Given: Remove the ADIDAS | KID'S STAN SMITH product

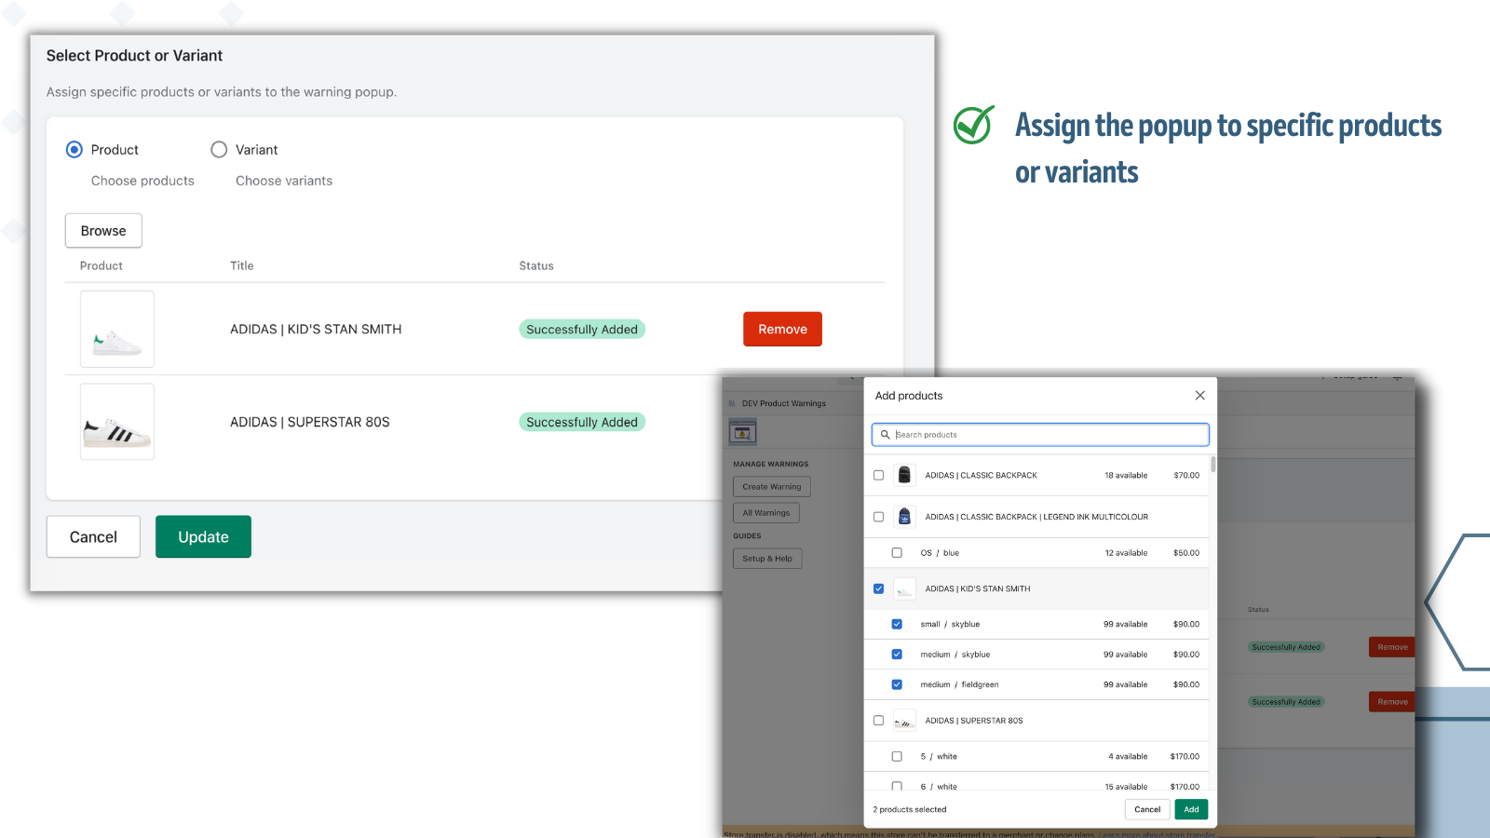Looking at the screenshot, I should pos(782,329).
